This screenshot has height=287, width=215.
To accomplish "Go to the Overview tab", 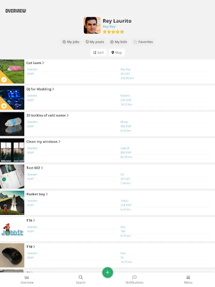I will pyautogui.click(x=27, y=279).
